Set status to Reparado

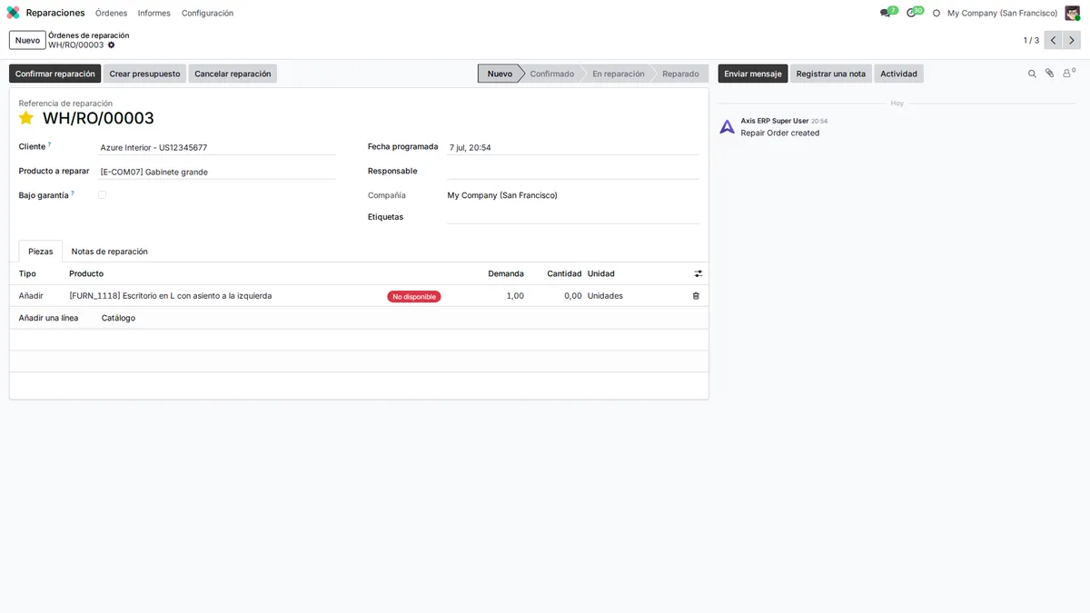click(x=680, y=74)
